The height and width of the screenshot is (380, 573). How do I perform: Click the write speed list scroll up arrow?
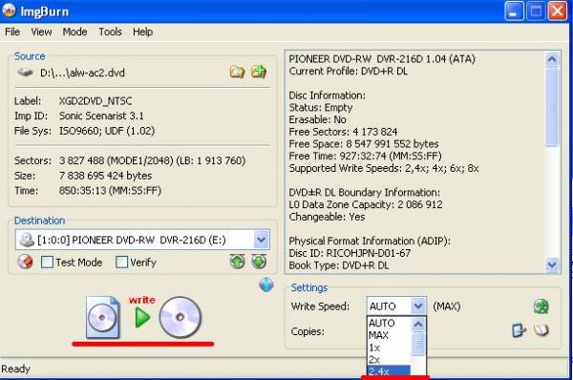pyautogui.click(x=418, y=324)
